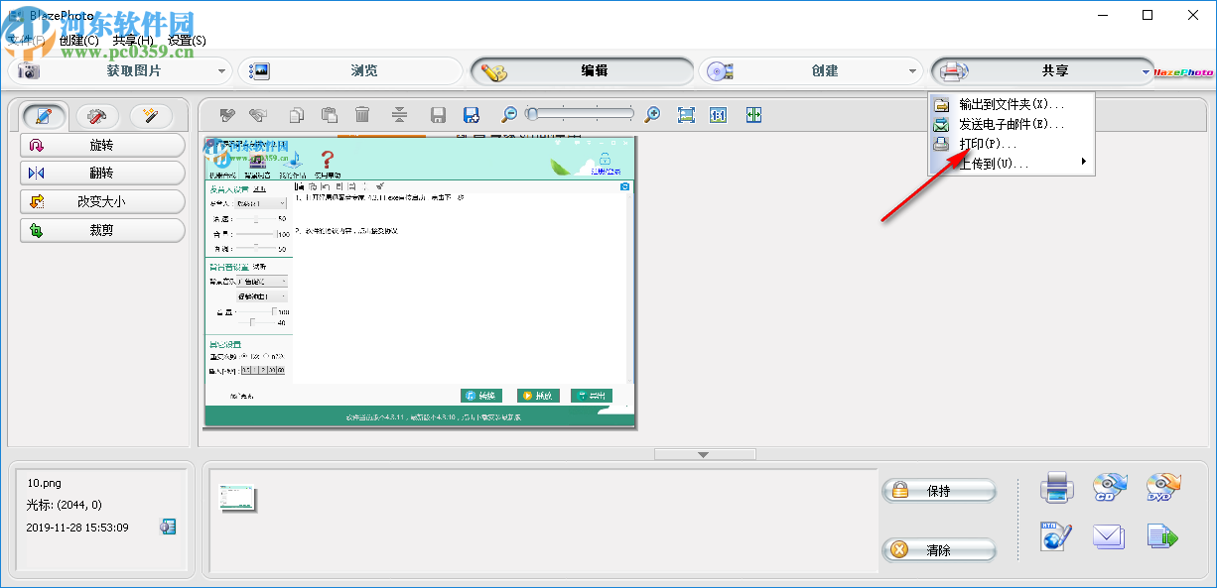Select the trash delete icon in toolbar
This screenshot has height=588, width=1217.
tap(362, 114)
